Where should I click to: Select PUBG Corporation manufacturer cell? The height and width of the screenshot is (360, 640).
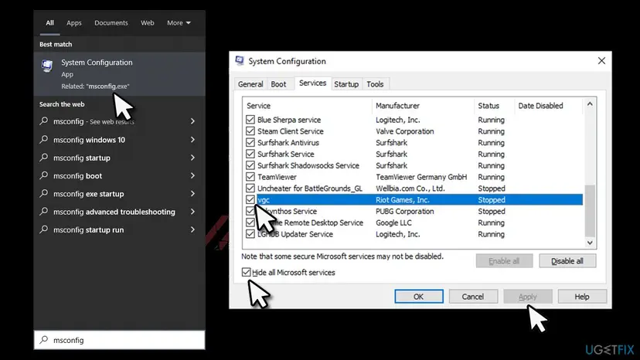(x=405, y=211)
